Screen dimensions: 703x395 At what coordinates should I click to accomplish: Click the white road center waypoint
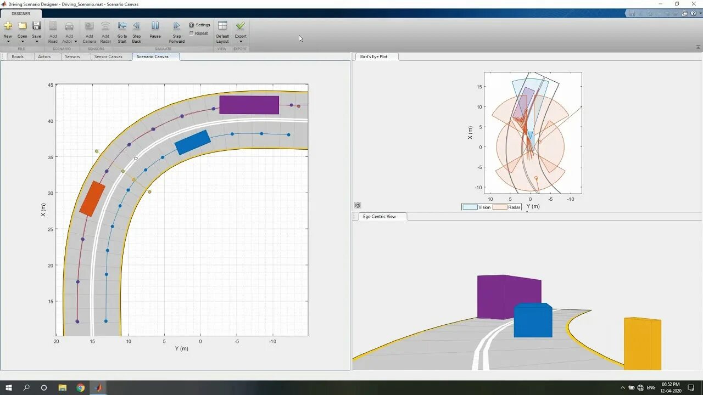tap(136, 159)
